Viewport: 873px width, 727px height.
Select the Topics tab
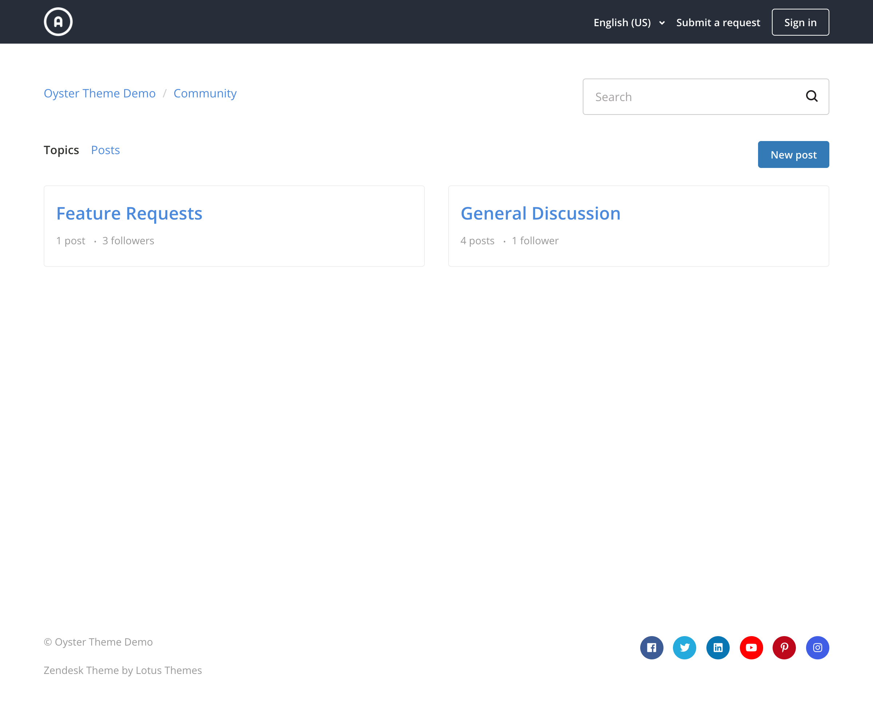(61, 150)
